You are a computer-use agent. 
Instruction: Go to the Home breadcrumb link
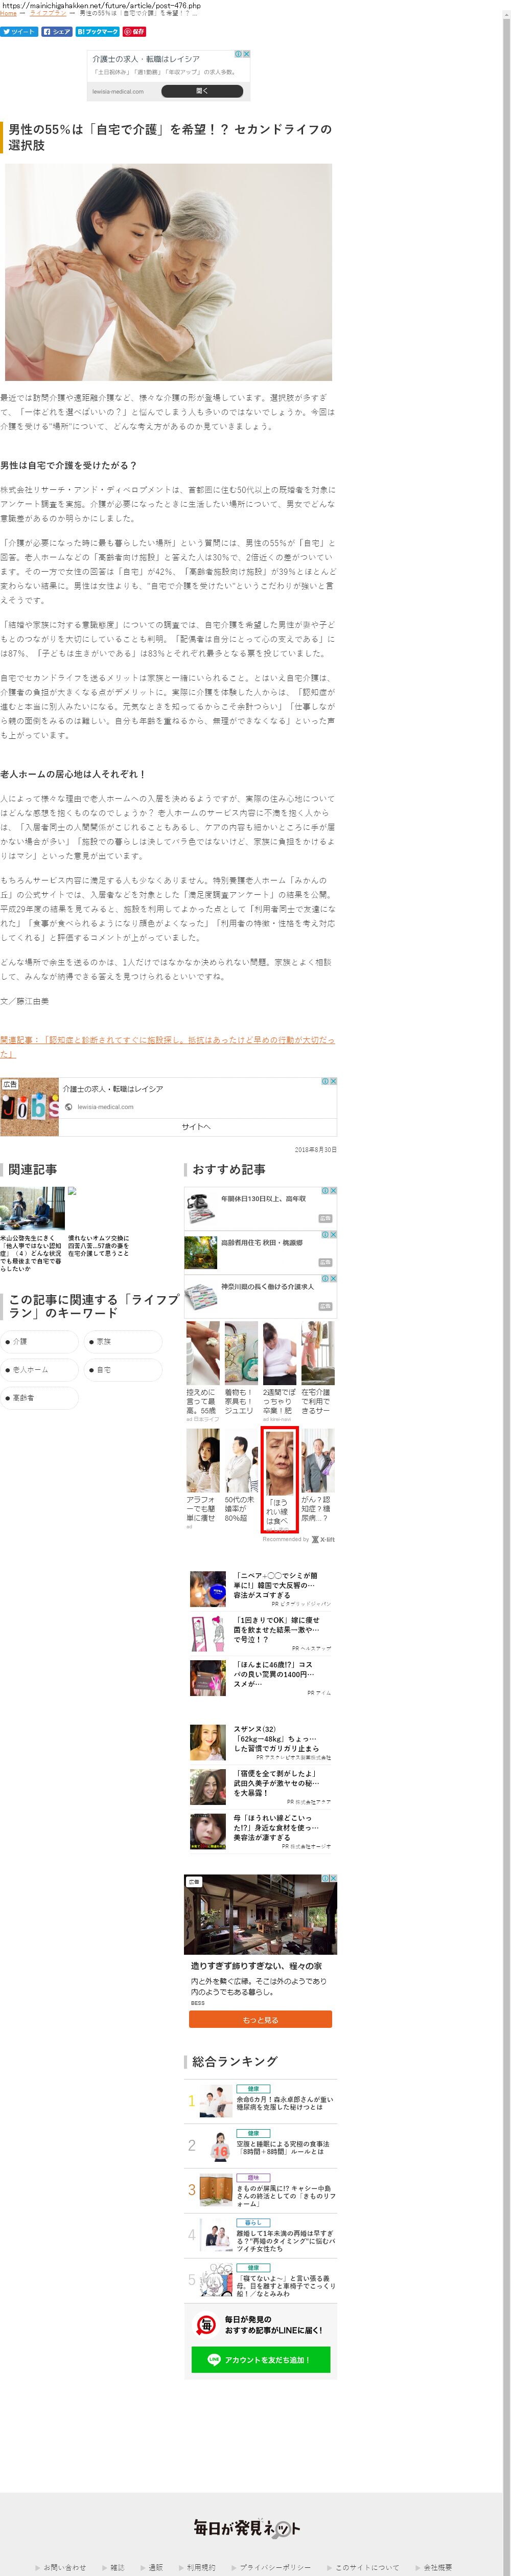8,13
